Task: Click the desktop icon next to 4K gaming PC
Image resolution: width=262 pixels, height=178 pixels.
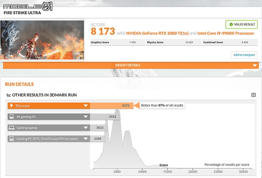Action: click(11, 117)
